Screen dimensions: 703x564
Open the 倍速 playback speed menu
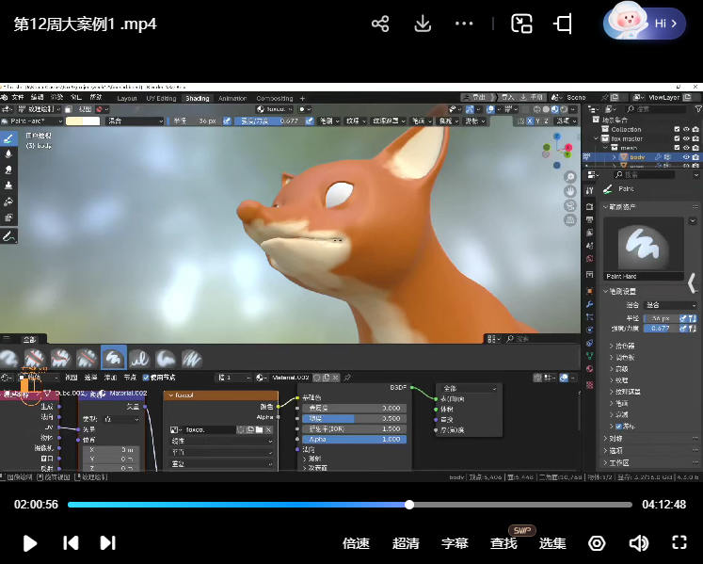pyautogui.click(x=356, y=543)
